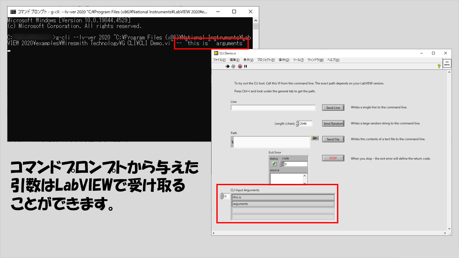Open the 表示(V) menu
Screen dimensions: 459x258
248,60
